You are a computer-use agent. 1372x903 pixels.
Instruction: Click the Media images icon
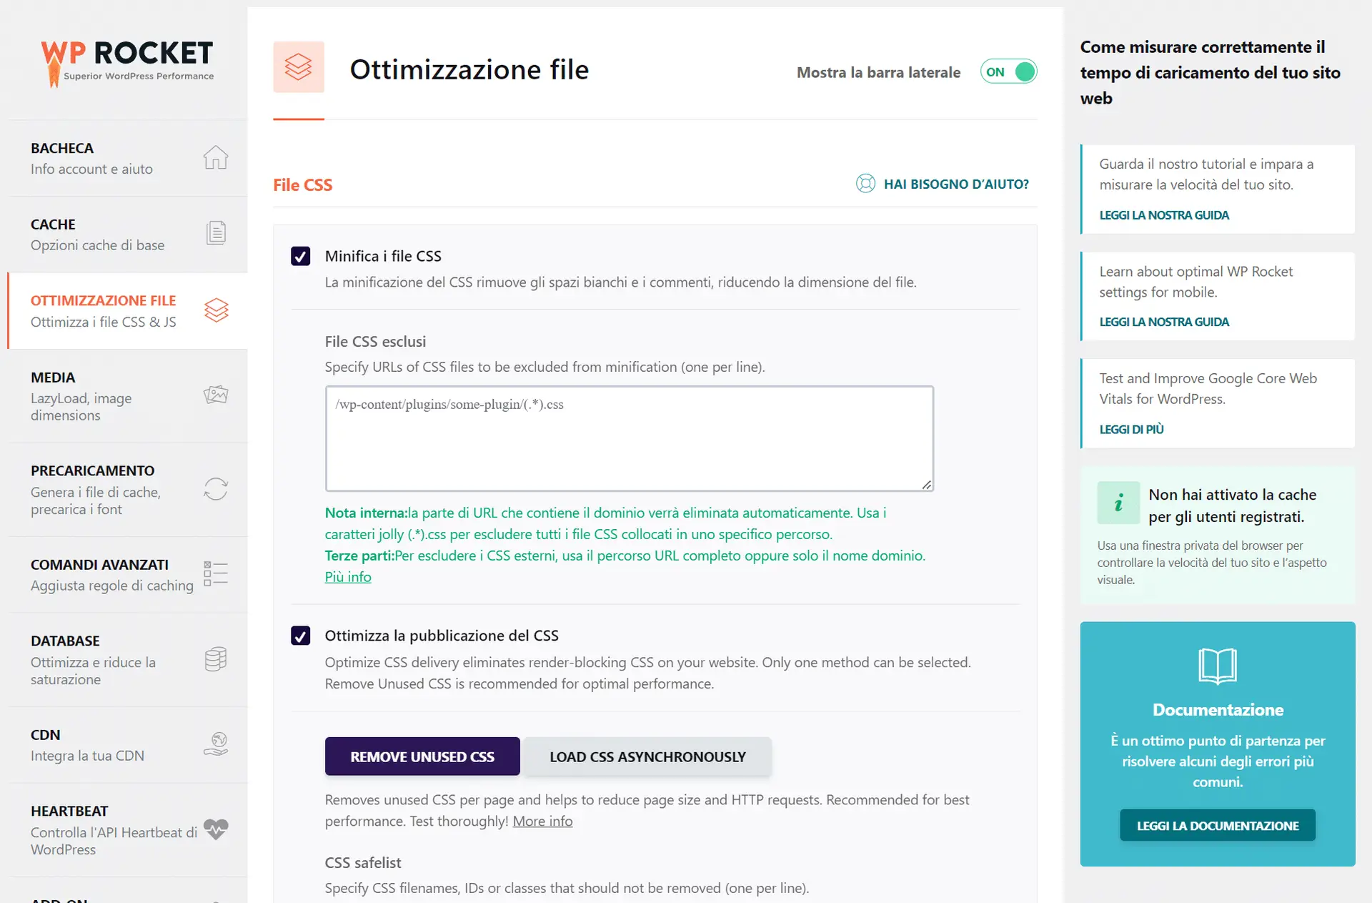click(215, 395)
